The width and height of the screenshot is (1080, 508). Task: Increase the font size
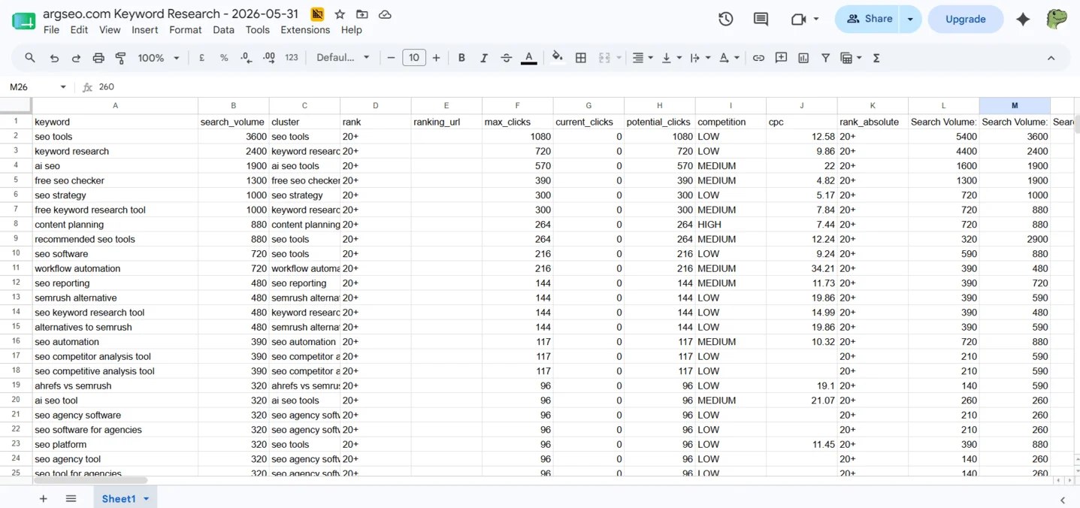pyautogui.click(x=436, y=58)
